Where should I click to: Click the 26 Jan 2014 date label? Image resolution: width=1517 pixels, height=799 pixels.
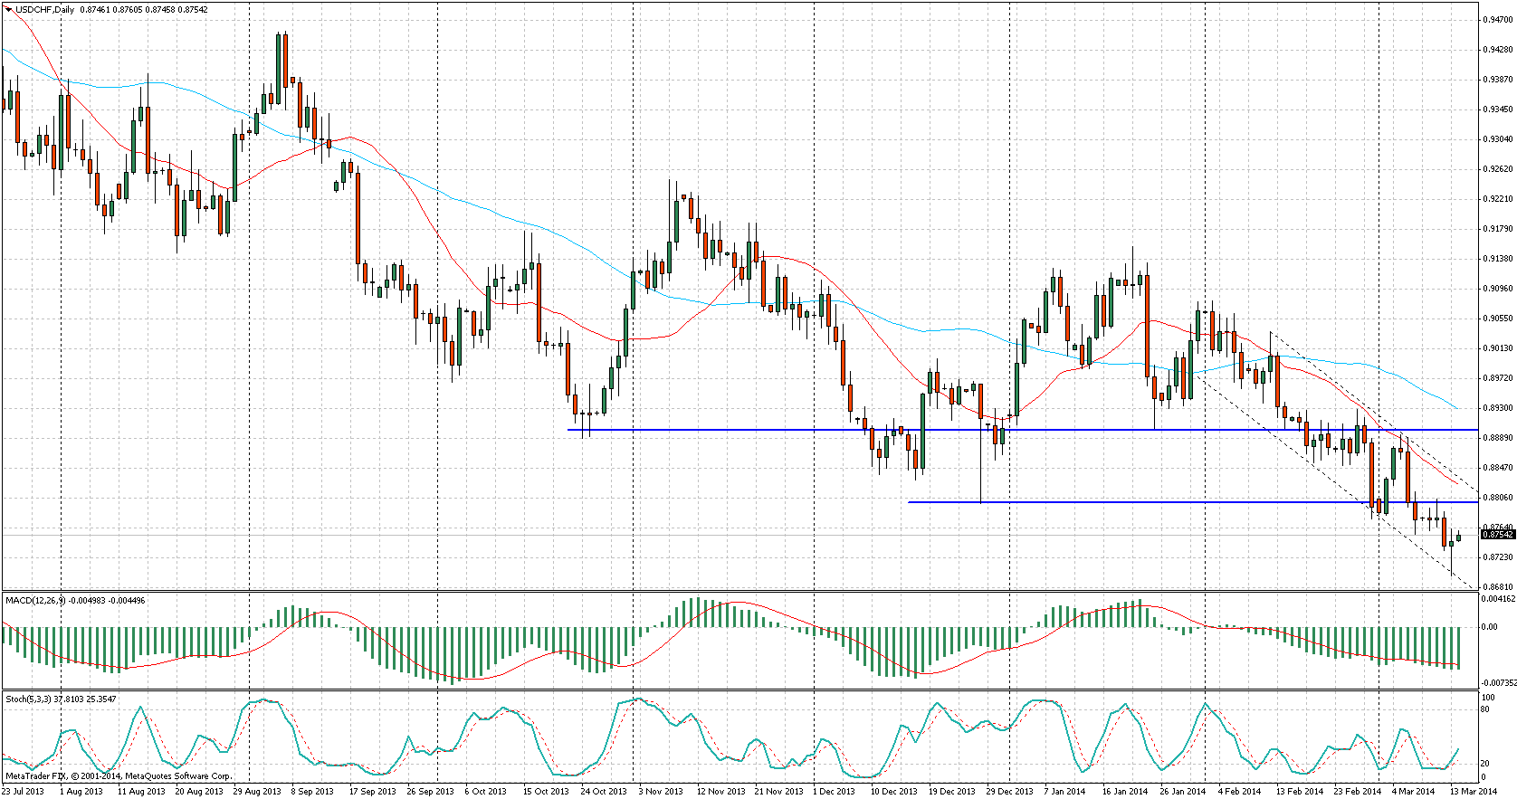1183,791
